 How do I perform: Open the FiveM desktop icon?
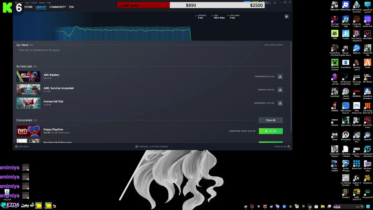[367, 64]
